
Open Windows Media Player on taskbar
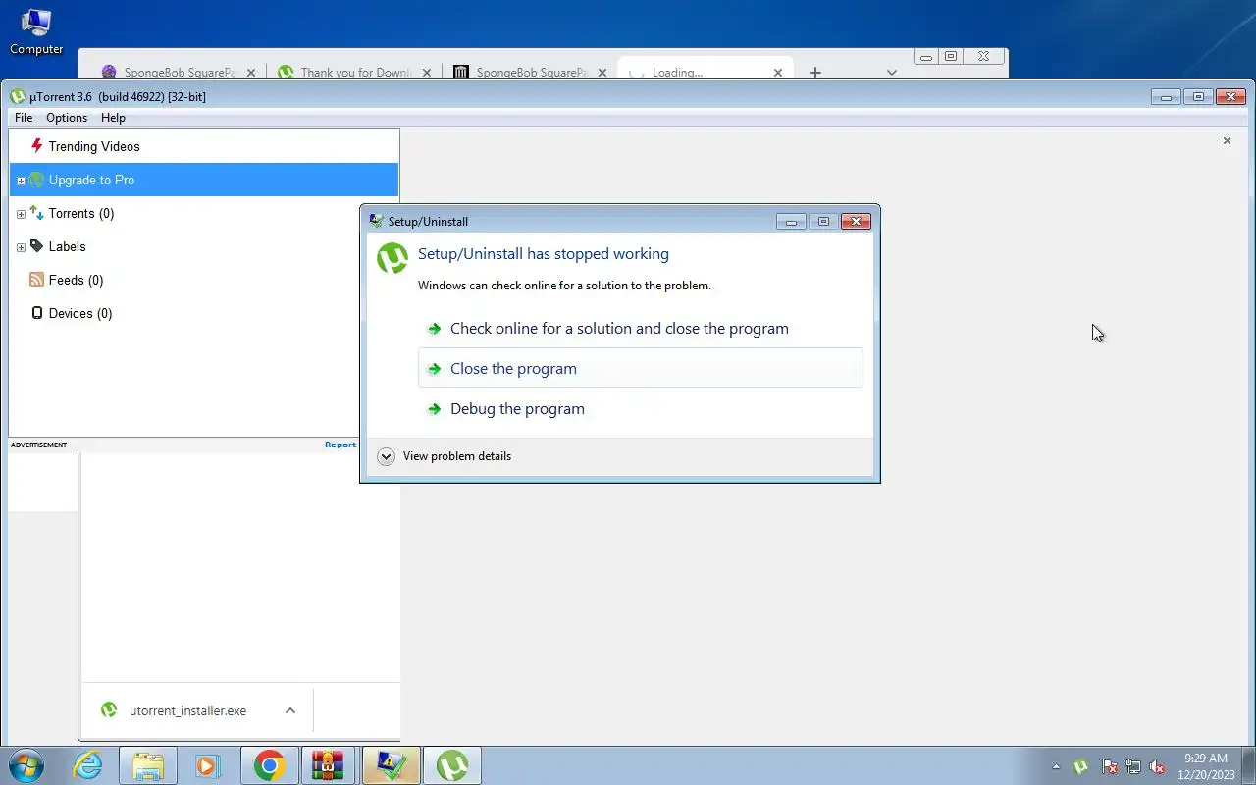[x=207, y=765]
